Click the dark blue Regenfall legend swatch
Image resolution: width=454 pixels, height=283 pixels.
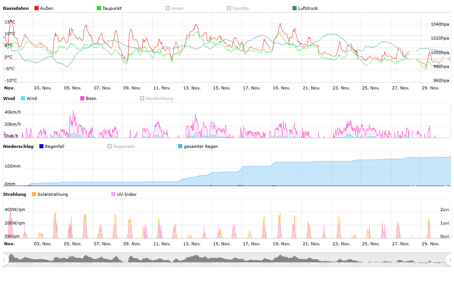coord(42,146)
